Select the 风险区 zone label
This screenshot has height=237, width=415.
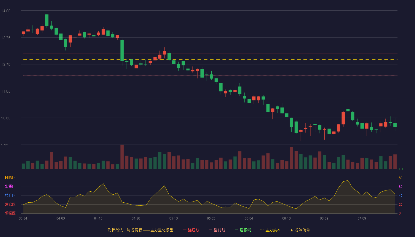tap(10, 178)
